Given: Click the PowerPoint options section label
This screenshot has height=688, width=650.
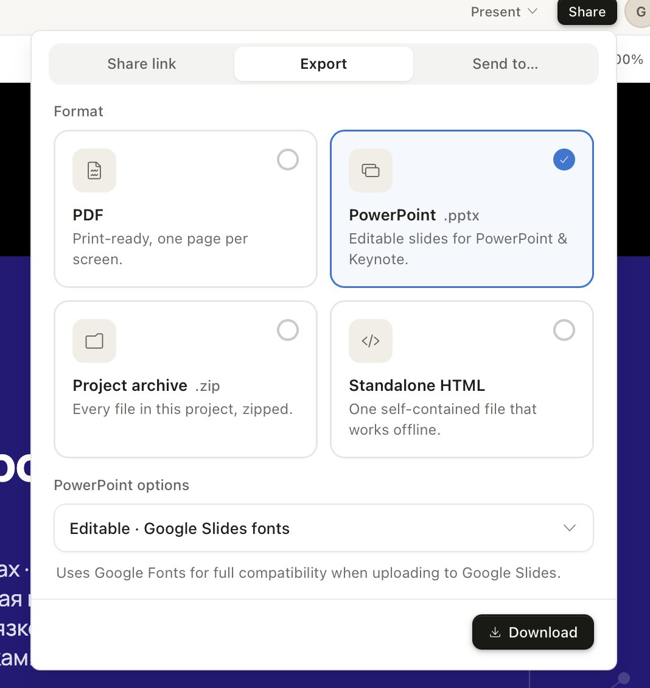Looking at the screenshot, I should 122,485.
